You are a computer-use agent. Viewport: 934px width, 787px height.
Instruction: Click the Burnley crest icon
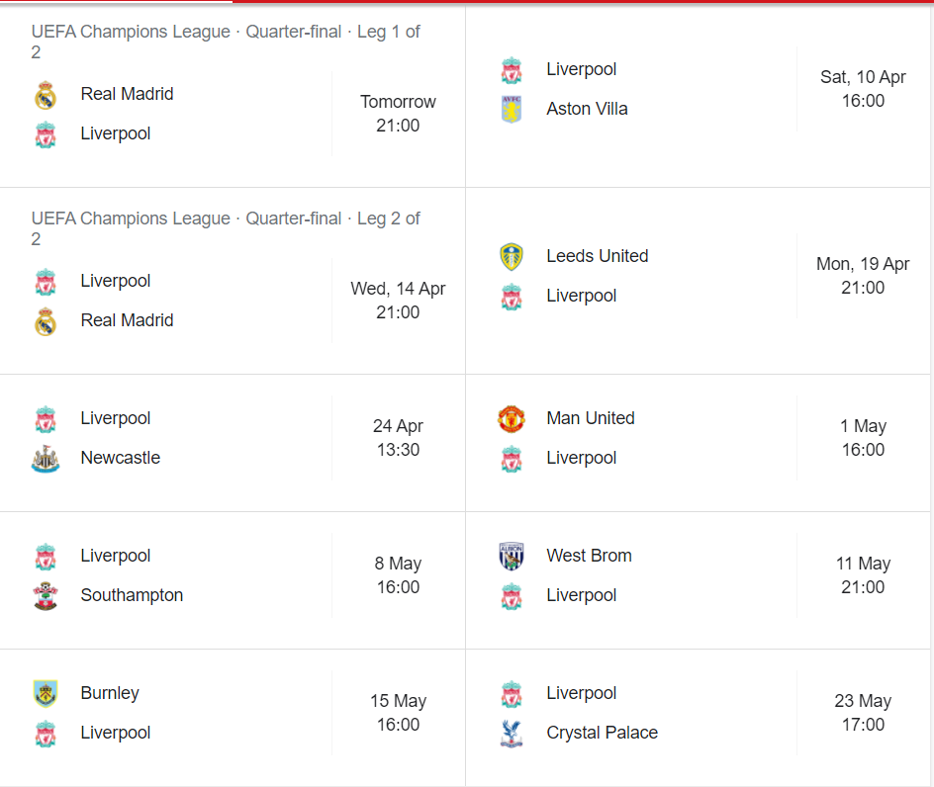click(x=46, y=693)
